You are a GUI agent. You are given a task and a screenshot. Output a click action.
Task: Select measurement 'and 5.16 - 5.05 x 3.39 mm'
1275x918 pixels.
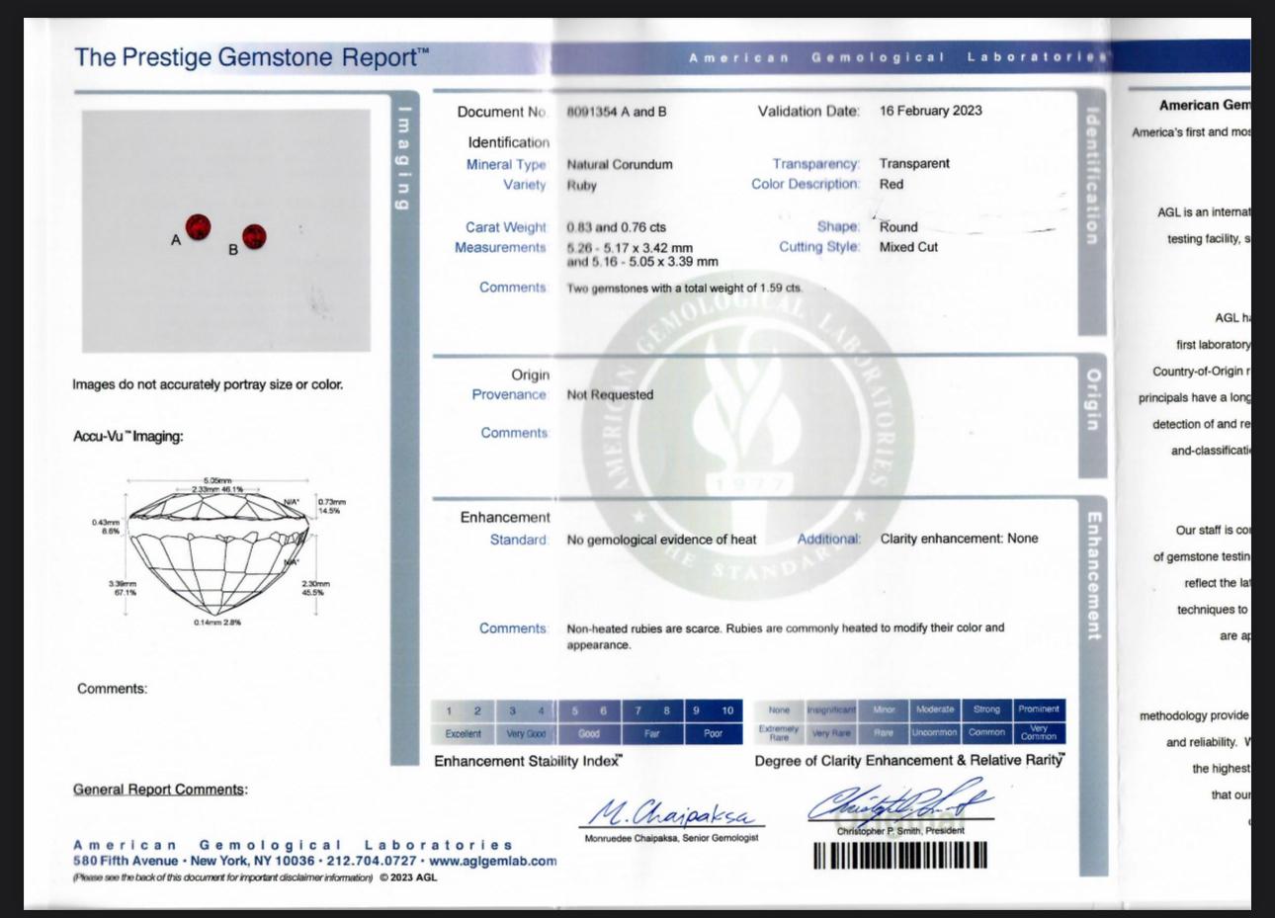click(x=642, y=262)
